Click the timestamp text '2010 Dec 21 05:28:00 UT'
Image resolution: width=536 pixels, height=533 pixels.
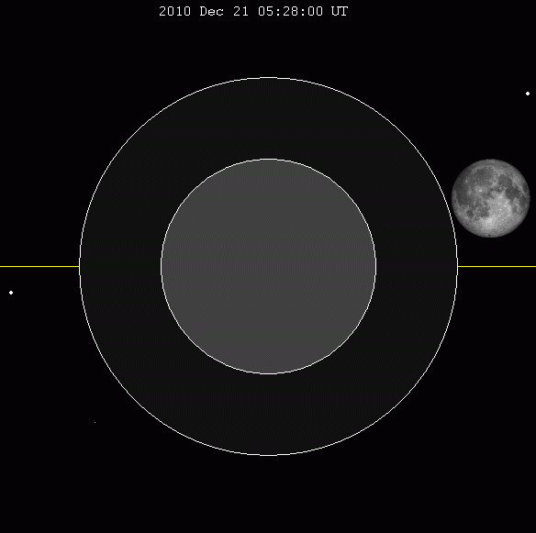click(x=253, y=11)
